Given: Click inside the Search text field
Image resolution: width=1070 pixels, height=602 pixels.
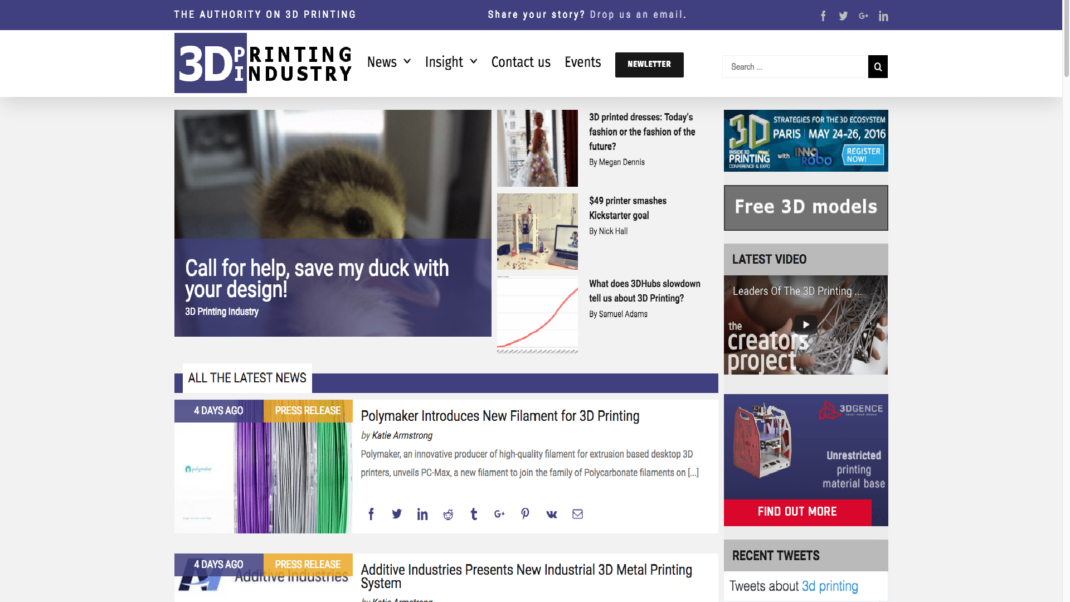Looking at the screenshot, I should (x=795, y=67).
